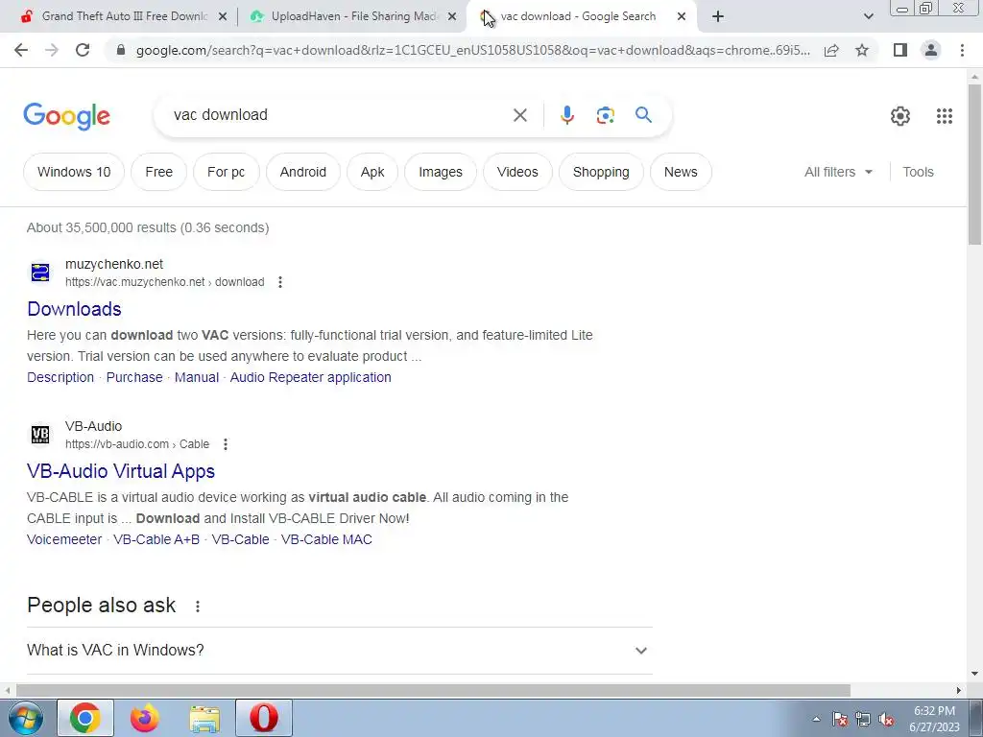Image resolution: width=983 pixels, height=737 pixels.
Task: Close the Grand Theft Auto III tab
Action: [222, 17]
